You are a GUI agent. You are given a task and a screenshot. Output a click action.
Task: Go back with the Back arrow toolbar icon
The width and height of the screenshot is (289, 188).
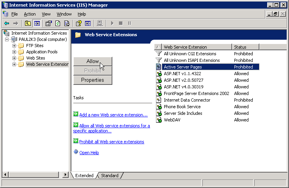coord(7,23)
